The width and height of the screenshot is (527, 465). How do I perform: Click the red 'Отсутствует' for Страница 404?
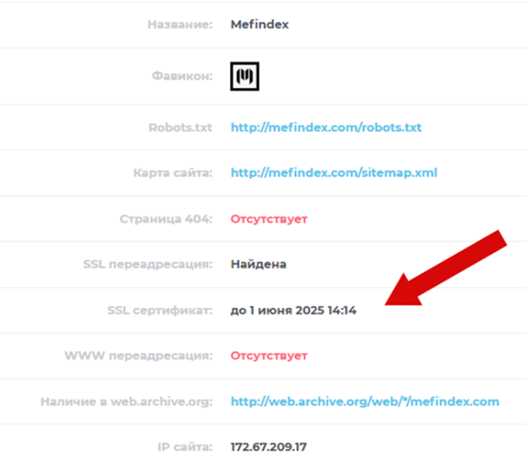point(269,219)
